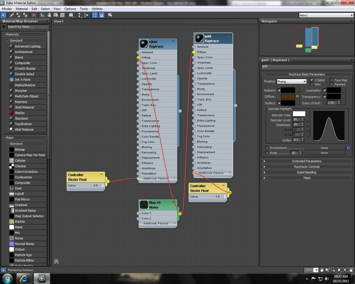Expand the Maps rollout
Image resolution: width=355 pixels, height=284 pixels.
tap(306, 178)
